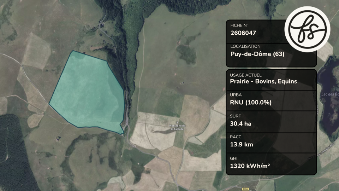339x191 pixels.
Task: Click the 30.4 ha surface value
Action: pyautogui.click(x=240, y=124)
